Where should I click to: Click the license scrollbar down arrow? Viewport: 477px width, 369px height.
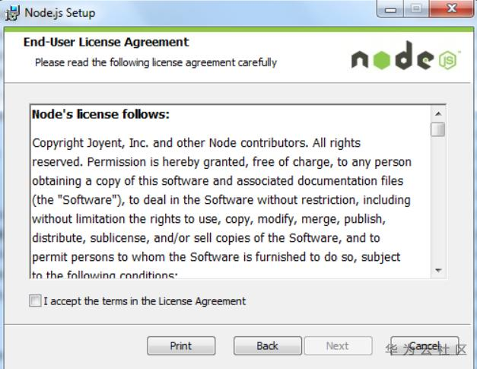coord(437,270)
